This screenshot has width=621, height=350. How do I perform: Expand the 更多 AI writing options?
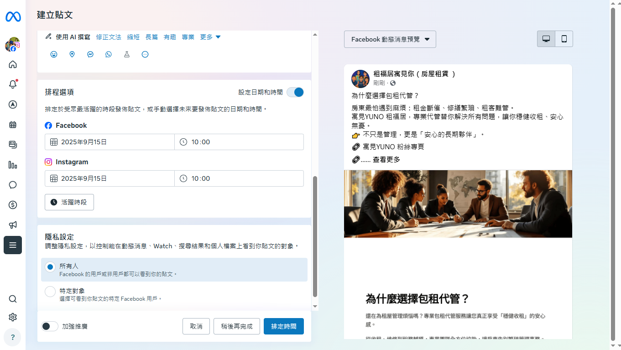point(210,37)
